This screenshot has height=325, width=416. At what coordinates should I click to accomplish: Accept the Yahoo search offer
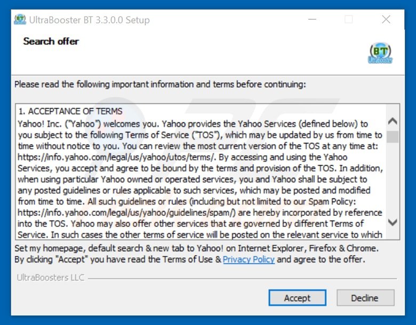point(298,298)
